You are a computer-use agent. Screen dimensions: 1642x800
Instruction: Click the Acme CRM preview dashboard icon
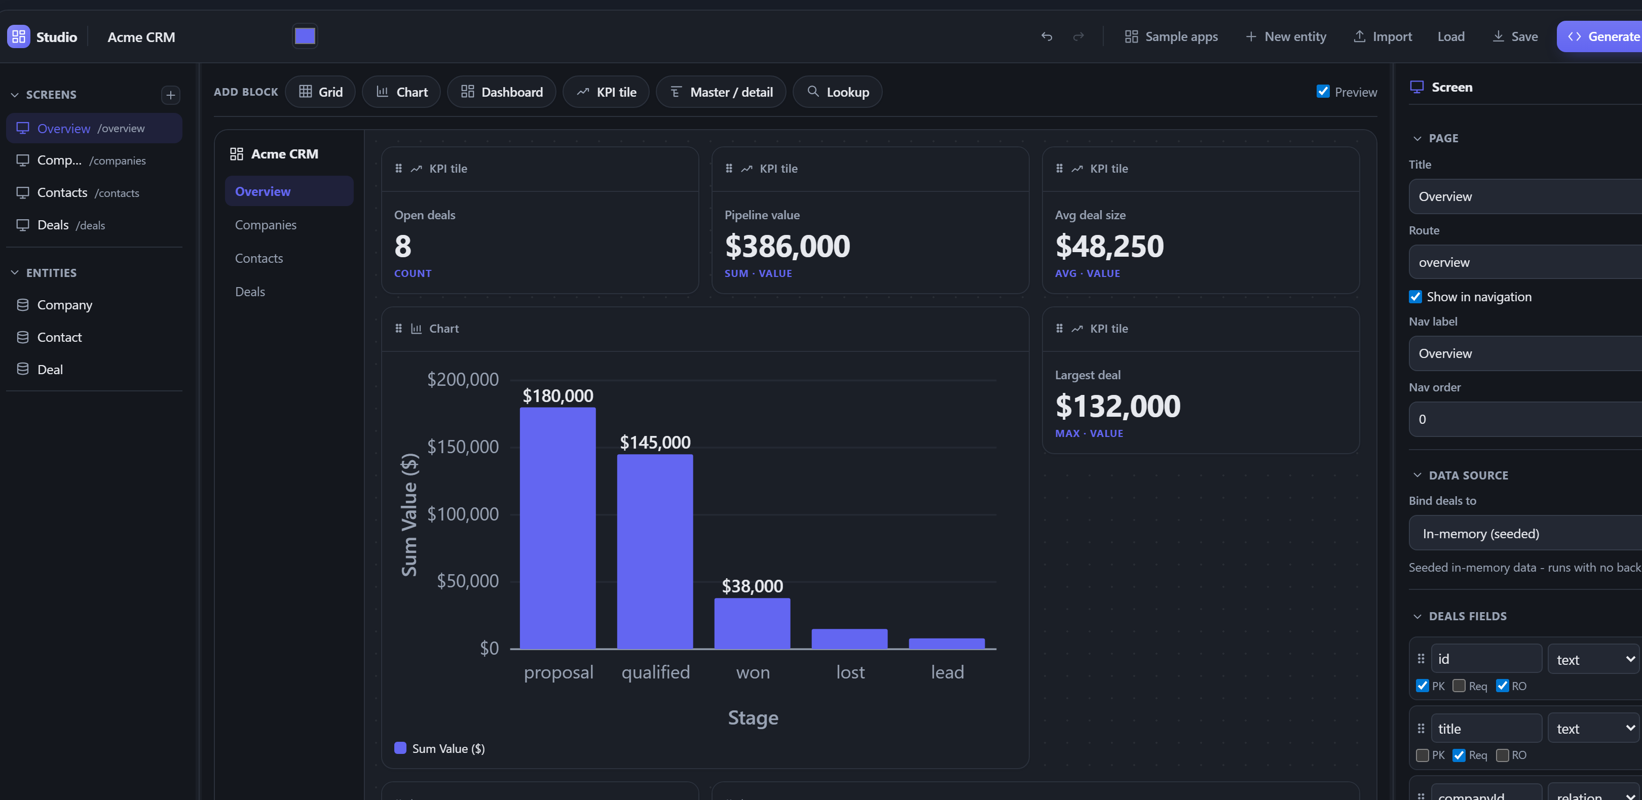click(237, 153)
